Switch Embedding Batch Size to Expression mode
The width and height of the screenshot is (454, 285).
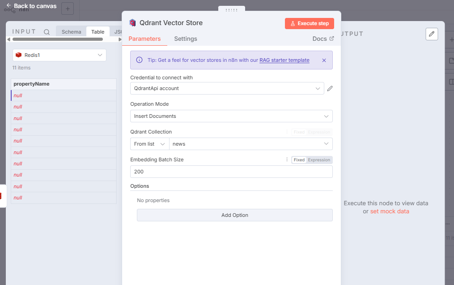coord(319,160)
